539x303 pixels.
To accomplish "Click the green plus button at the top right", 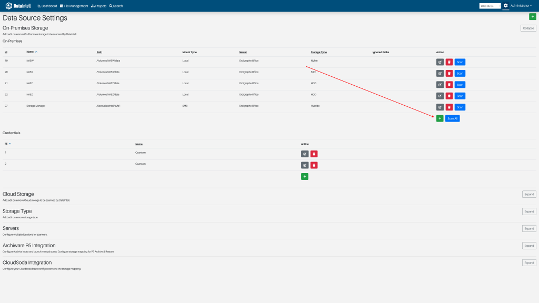I will 533,16.
